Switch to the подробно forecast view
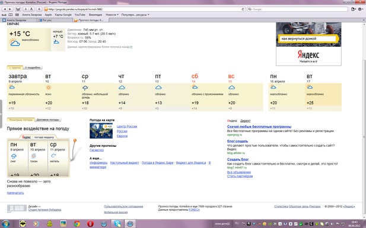 click(x=33, y=68)
